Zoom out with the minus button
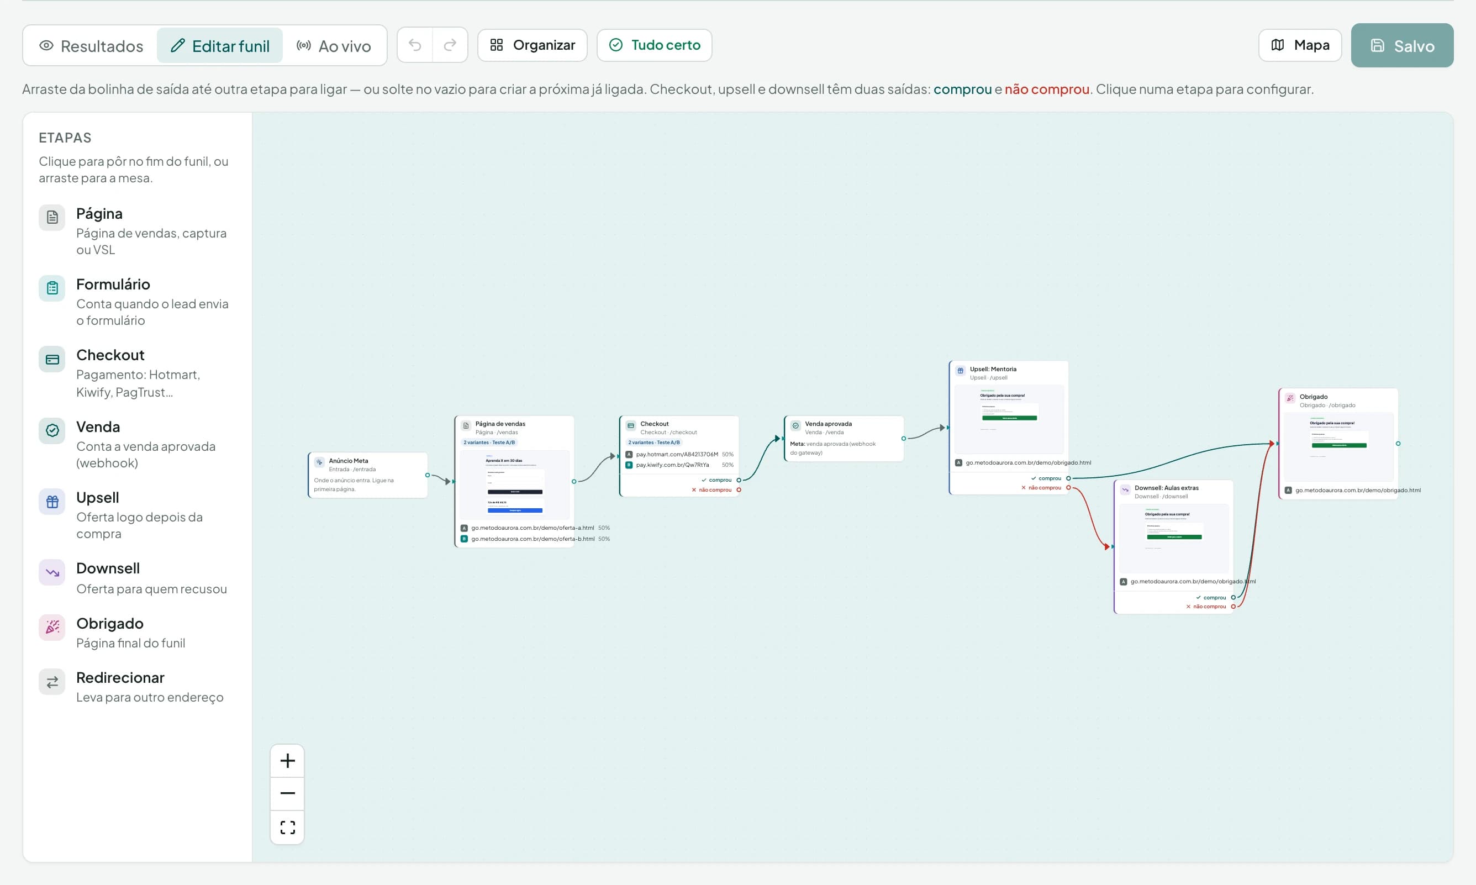Image resolution: width=1476 pixels, height=885 pixels. tap(287, 794)
